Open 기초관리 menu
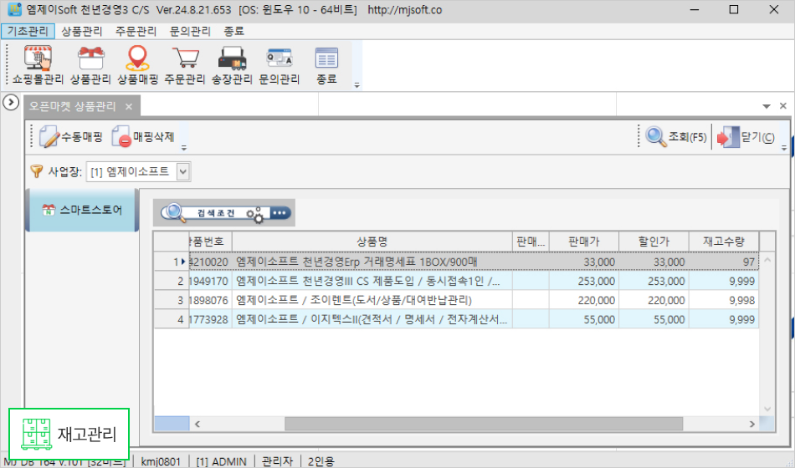 pos(28,31)
